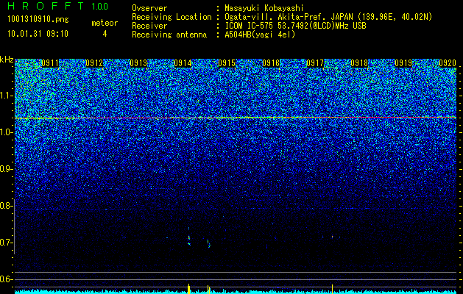Image resolution: width=463 pixels, height=294 pixels.
Task: Select the ICOM IC-575 53.7492 MHz receiver text
Action: coord(295,26)
